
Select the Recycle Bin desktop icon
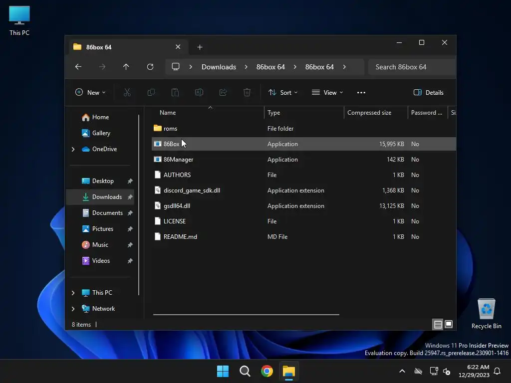486,314
